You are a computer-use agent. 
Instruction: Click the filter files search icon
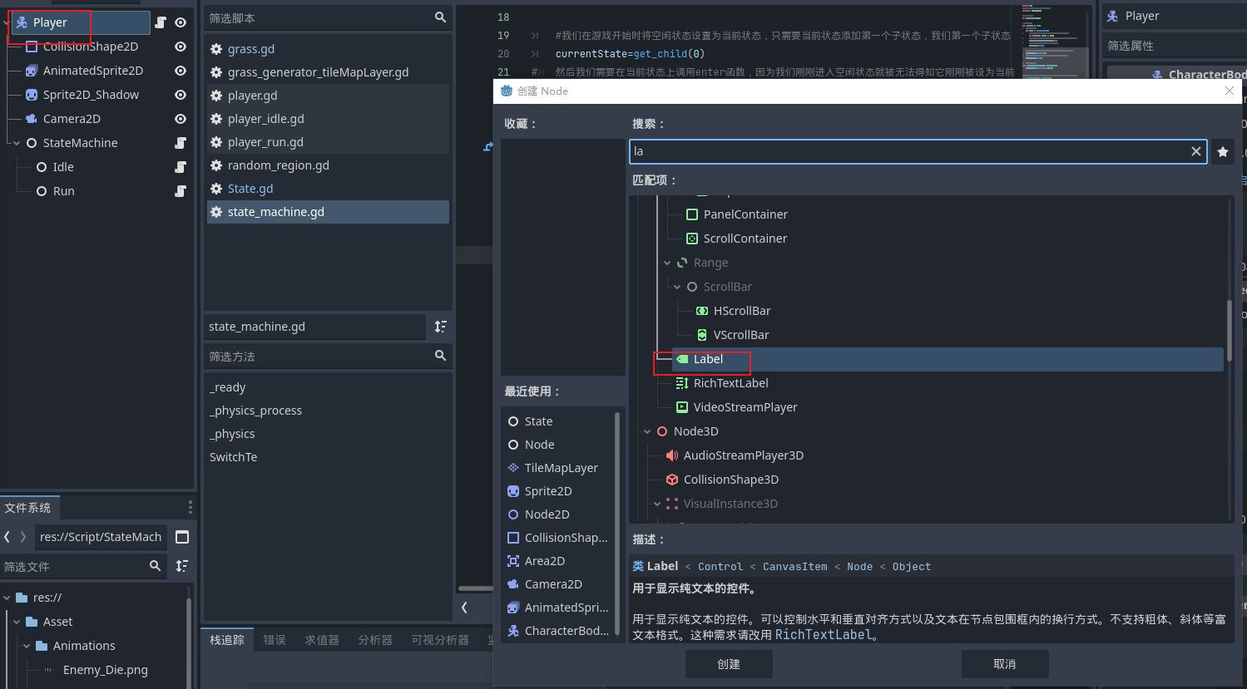(155, 566)
